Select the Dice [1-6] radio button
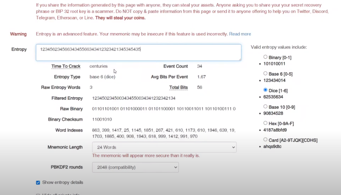This screenshot has height=195, width=341. [266, 90]
